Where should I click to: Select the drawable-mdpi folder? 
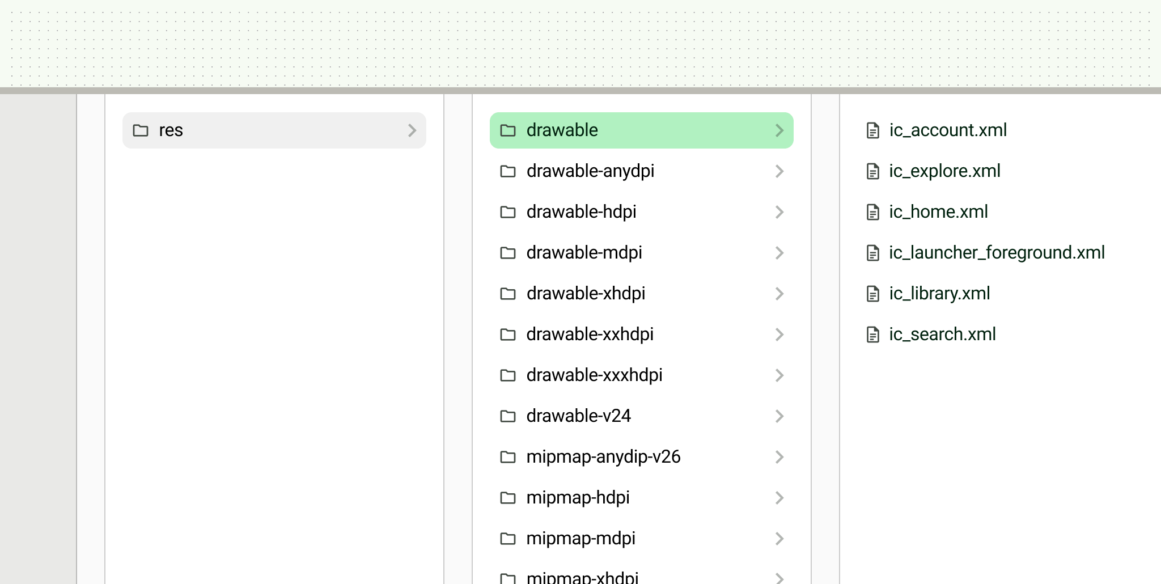coord(584,253)
